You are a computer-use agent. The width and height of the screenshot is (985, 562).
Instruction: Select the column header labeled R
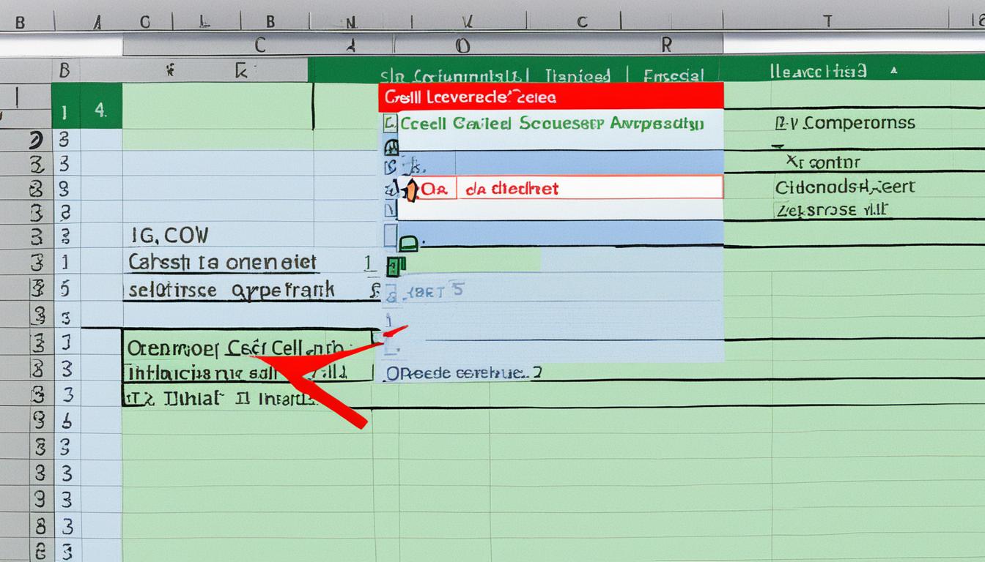coord(666,45)
